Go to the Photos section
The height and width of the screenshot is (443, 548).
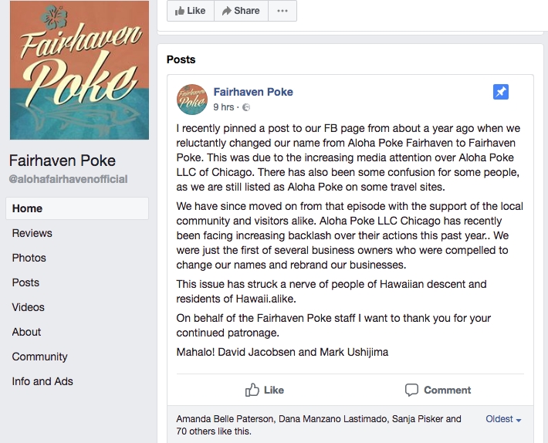29,258
